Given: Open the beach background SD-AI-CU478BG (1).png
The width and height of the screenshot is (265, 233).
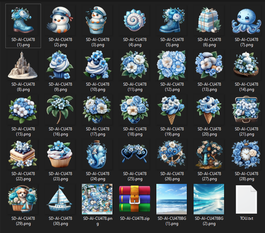Looking at the screenshot, I should (172, 199).
